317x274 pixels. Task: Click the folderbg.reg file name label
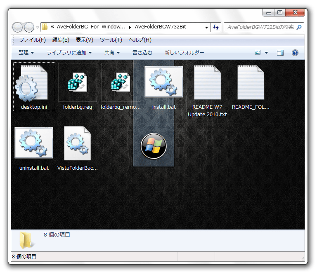click(x=78, y=107)
